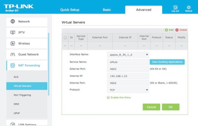The height and width of the screenshot is (126, 198).
Task: Click the NAT Forwarding icon
Action: pyautogui.click(x=13, y=65)
